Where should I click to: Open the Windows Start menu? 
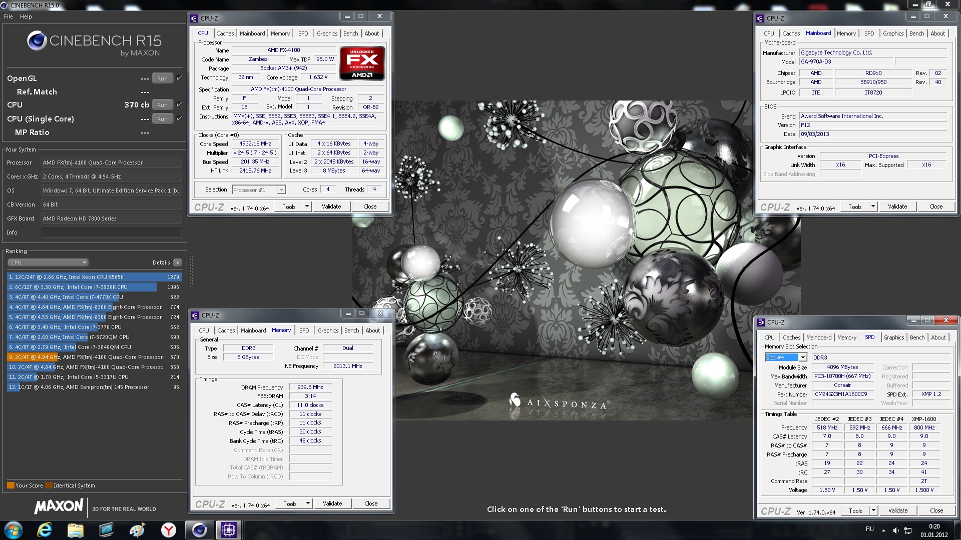pos(14,529)
